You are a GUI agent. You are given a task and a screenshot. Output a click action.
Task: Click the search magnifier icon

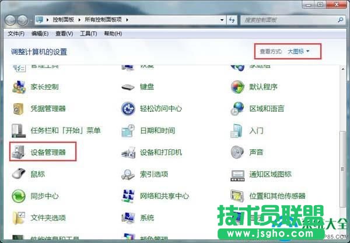pyautogui.click(x=341, y=20)
